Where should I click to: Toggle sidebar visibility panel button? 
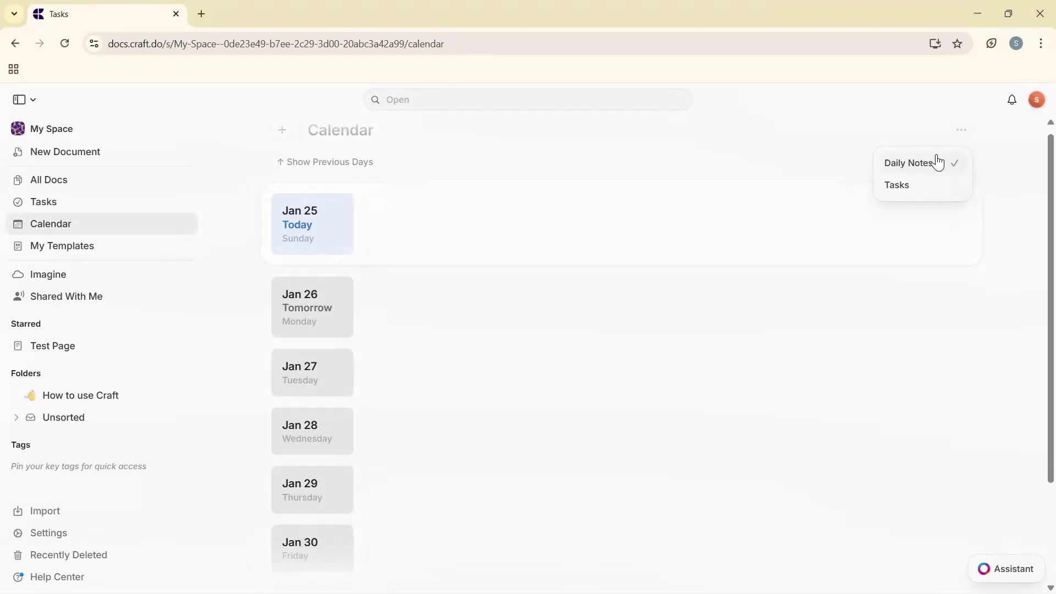pos(19,100)
